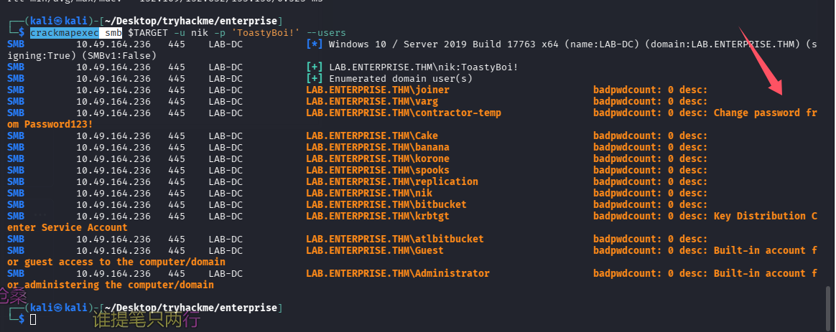The width and height of the screenshot is (836, 332).
Task: Click the [*] info marker
Action: 314,44
